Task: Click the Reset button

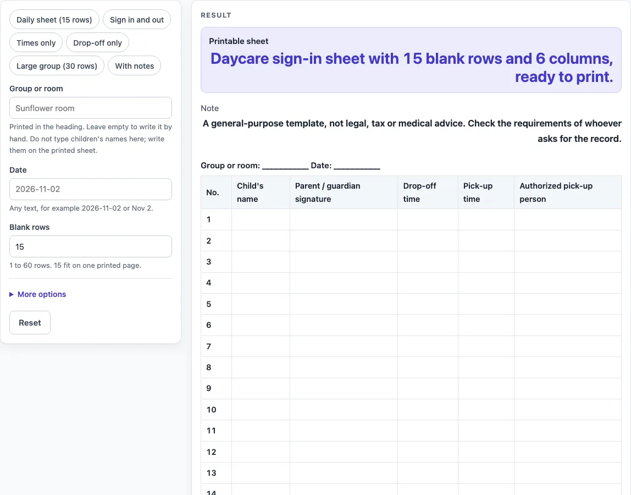Action: pos(30,323)
